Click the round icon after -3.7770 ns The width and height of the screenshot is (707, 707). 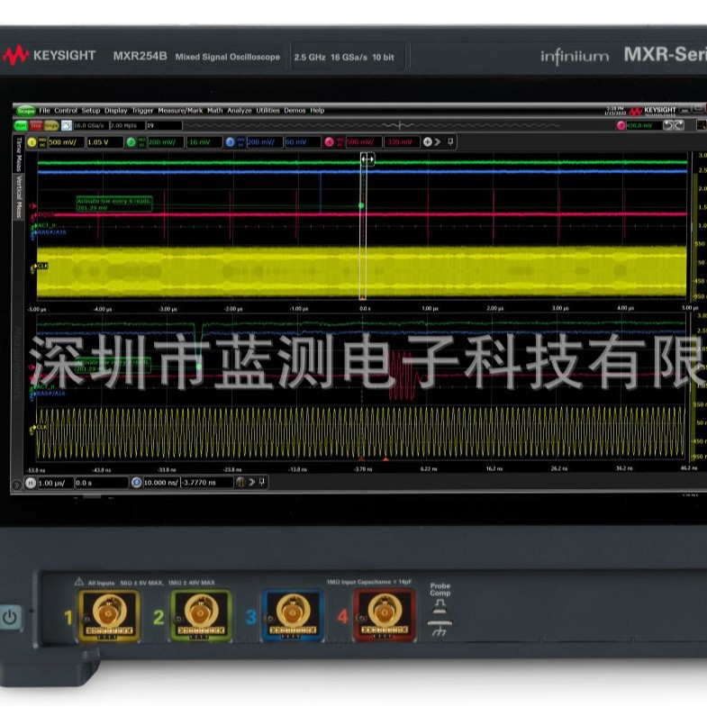(240, 483)
